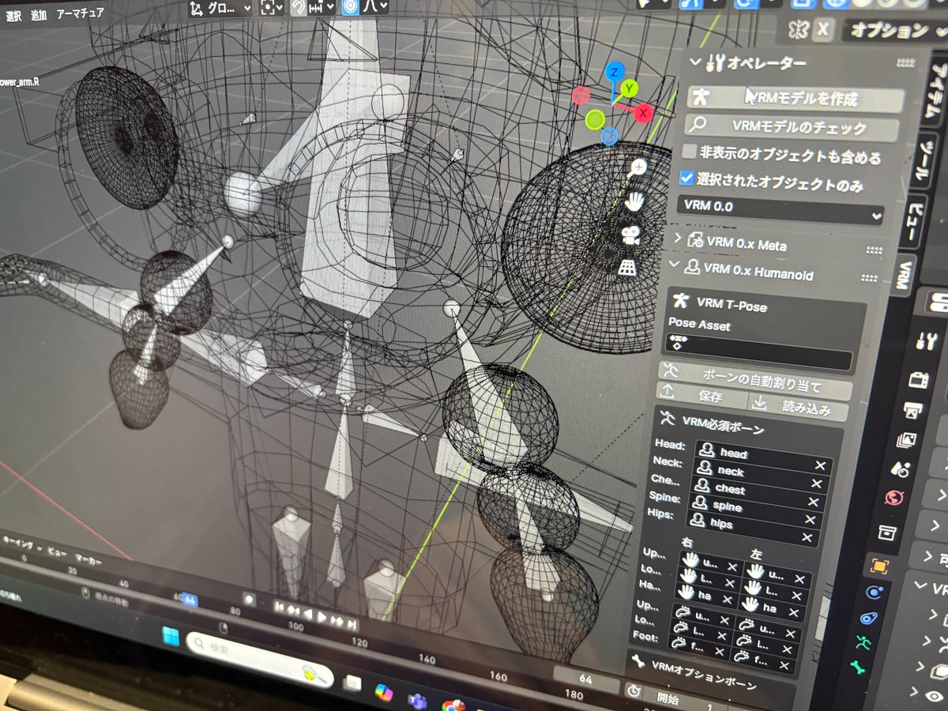
Task: Open the transform orientation グロー dropdown
Action: pyautogui.click(x=221, y=8)
